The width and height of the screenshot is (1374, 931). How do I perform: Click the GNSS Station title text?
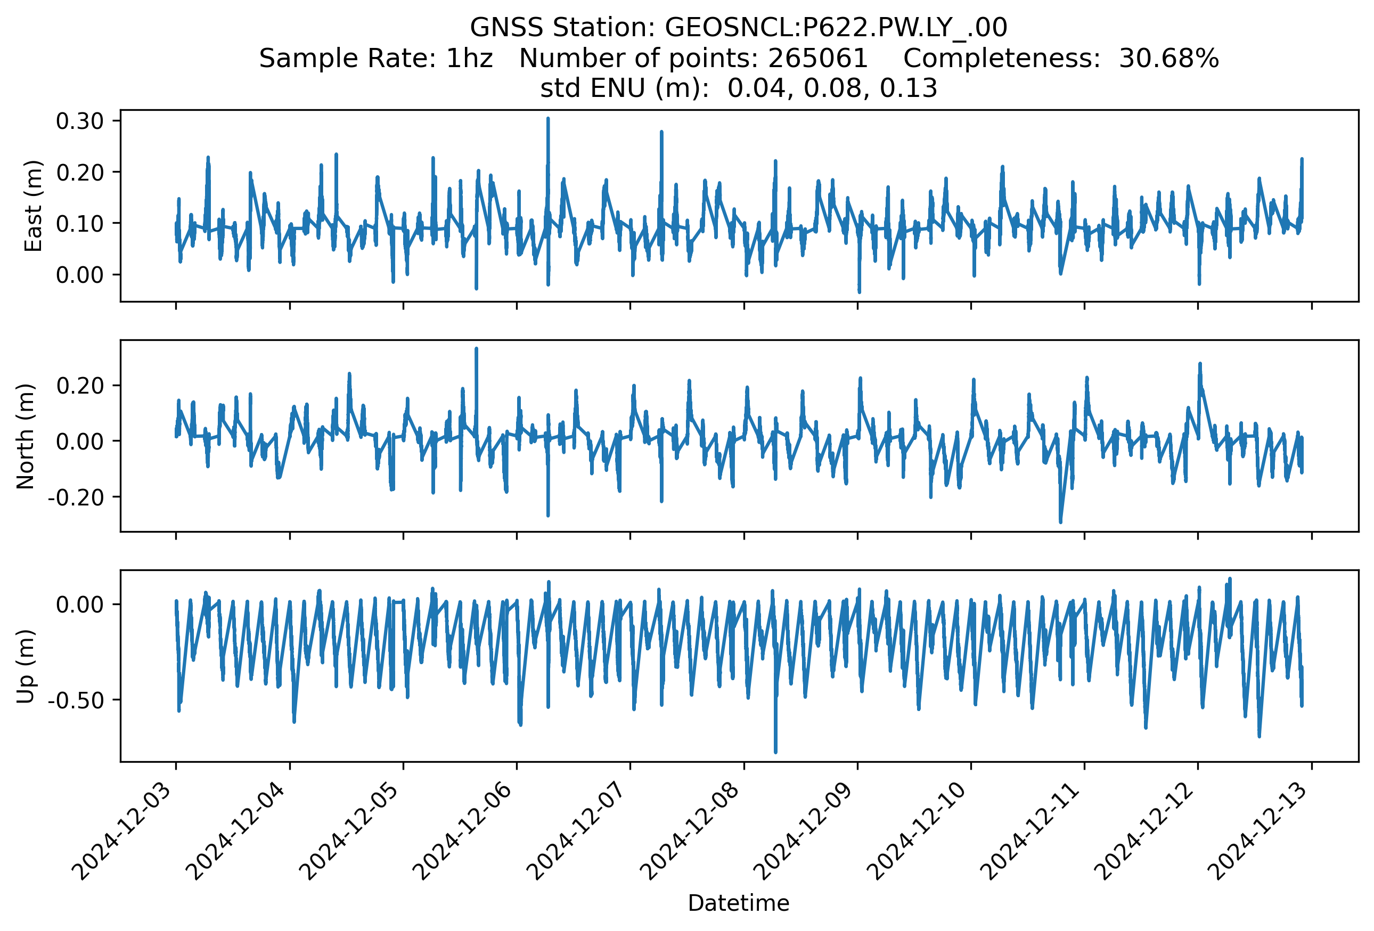[739, 27]
